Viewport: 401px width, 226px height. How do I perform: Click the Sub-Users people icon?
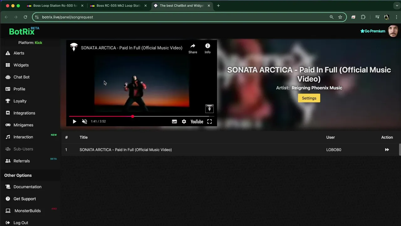8,149
